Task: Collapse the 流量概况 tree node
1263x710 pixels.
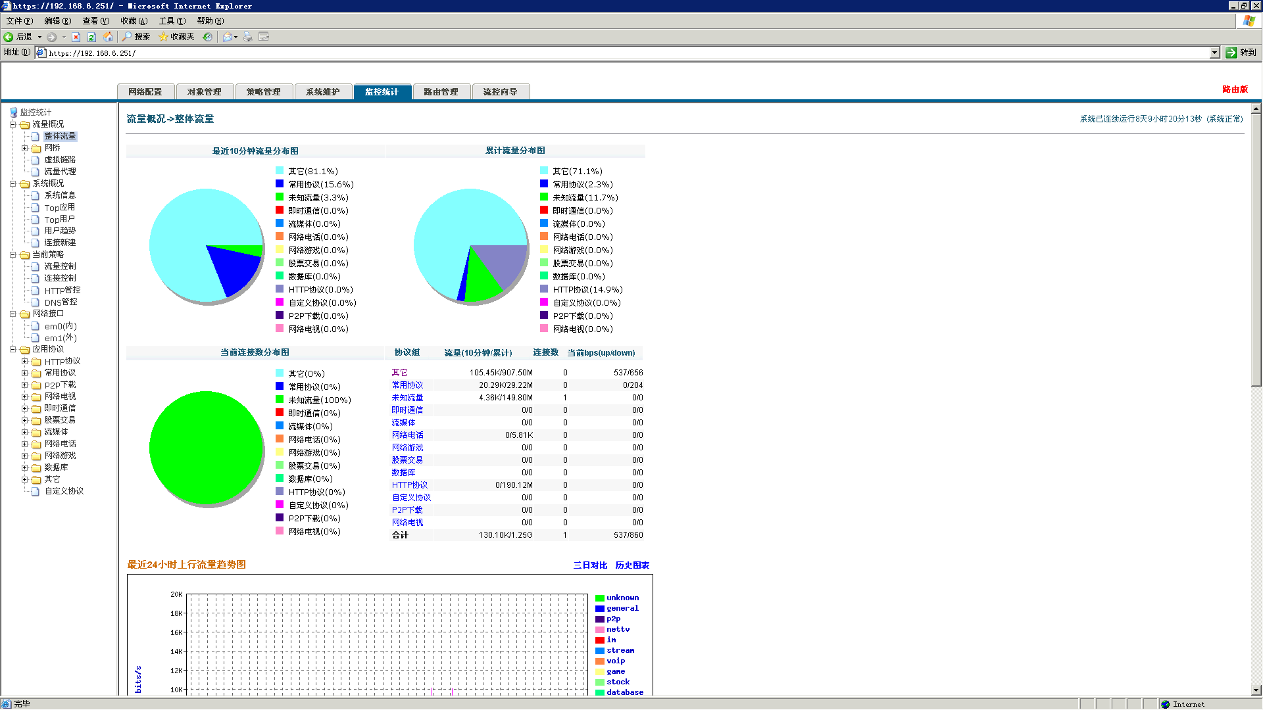Action: tap(12, 124)
